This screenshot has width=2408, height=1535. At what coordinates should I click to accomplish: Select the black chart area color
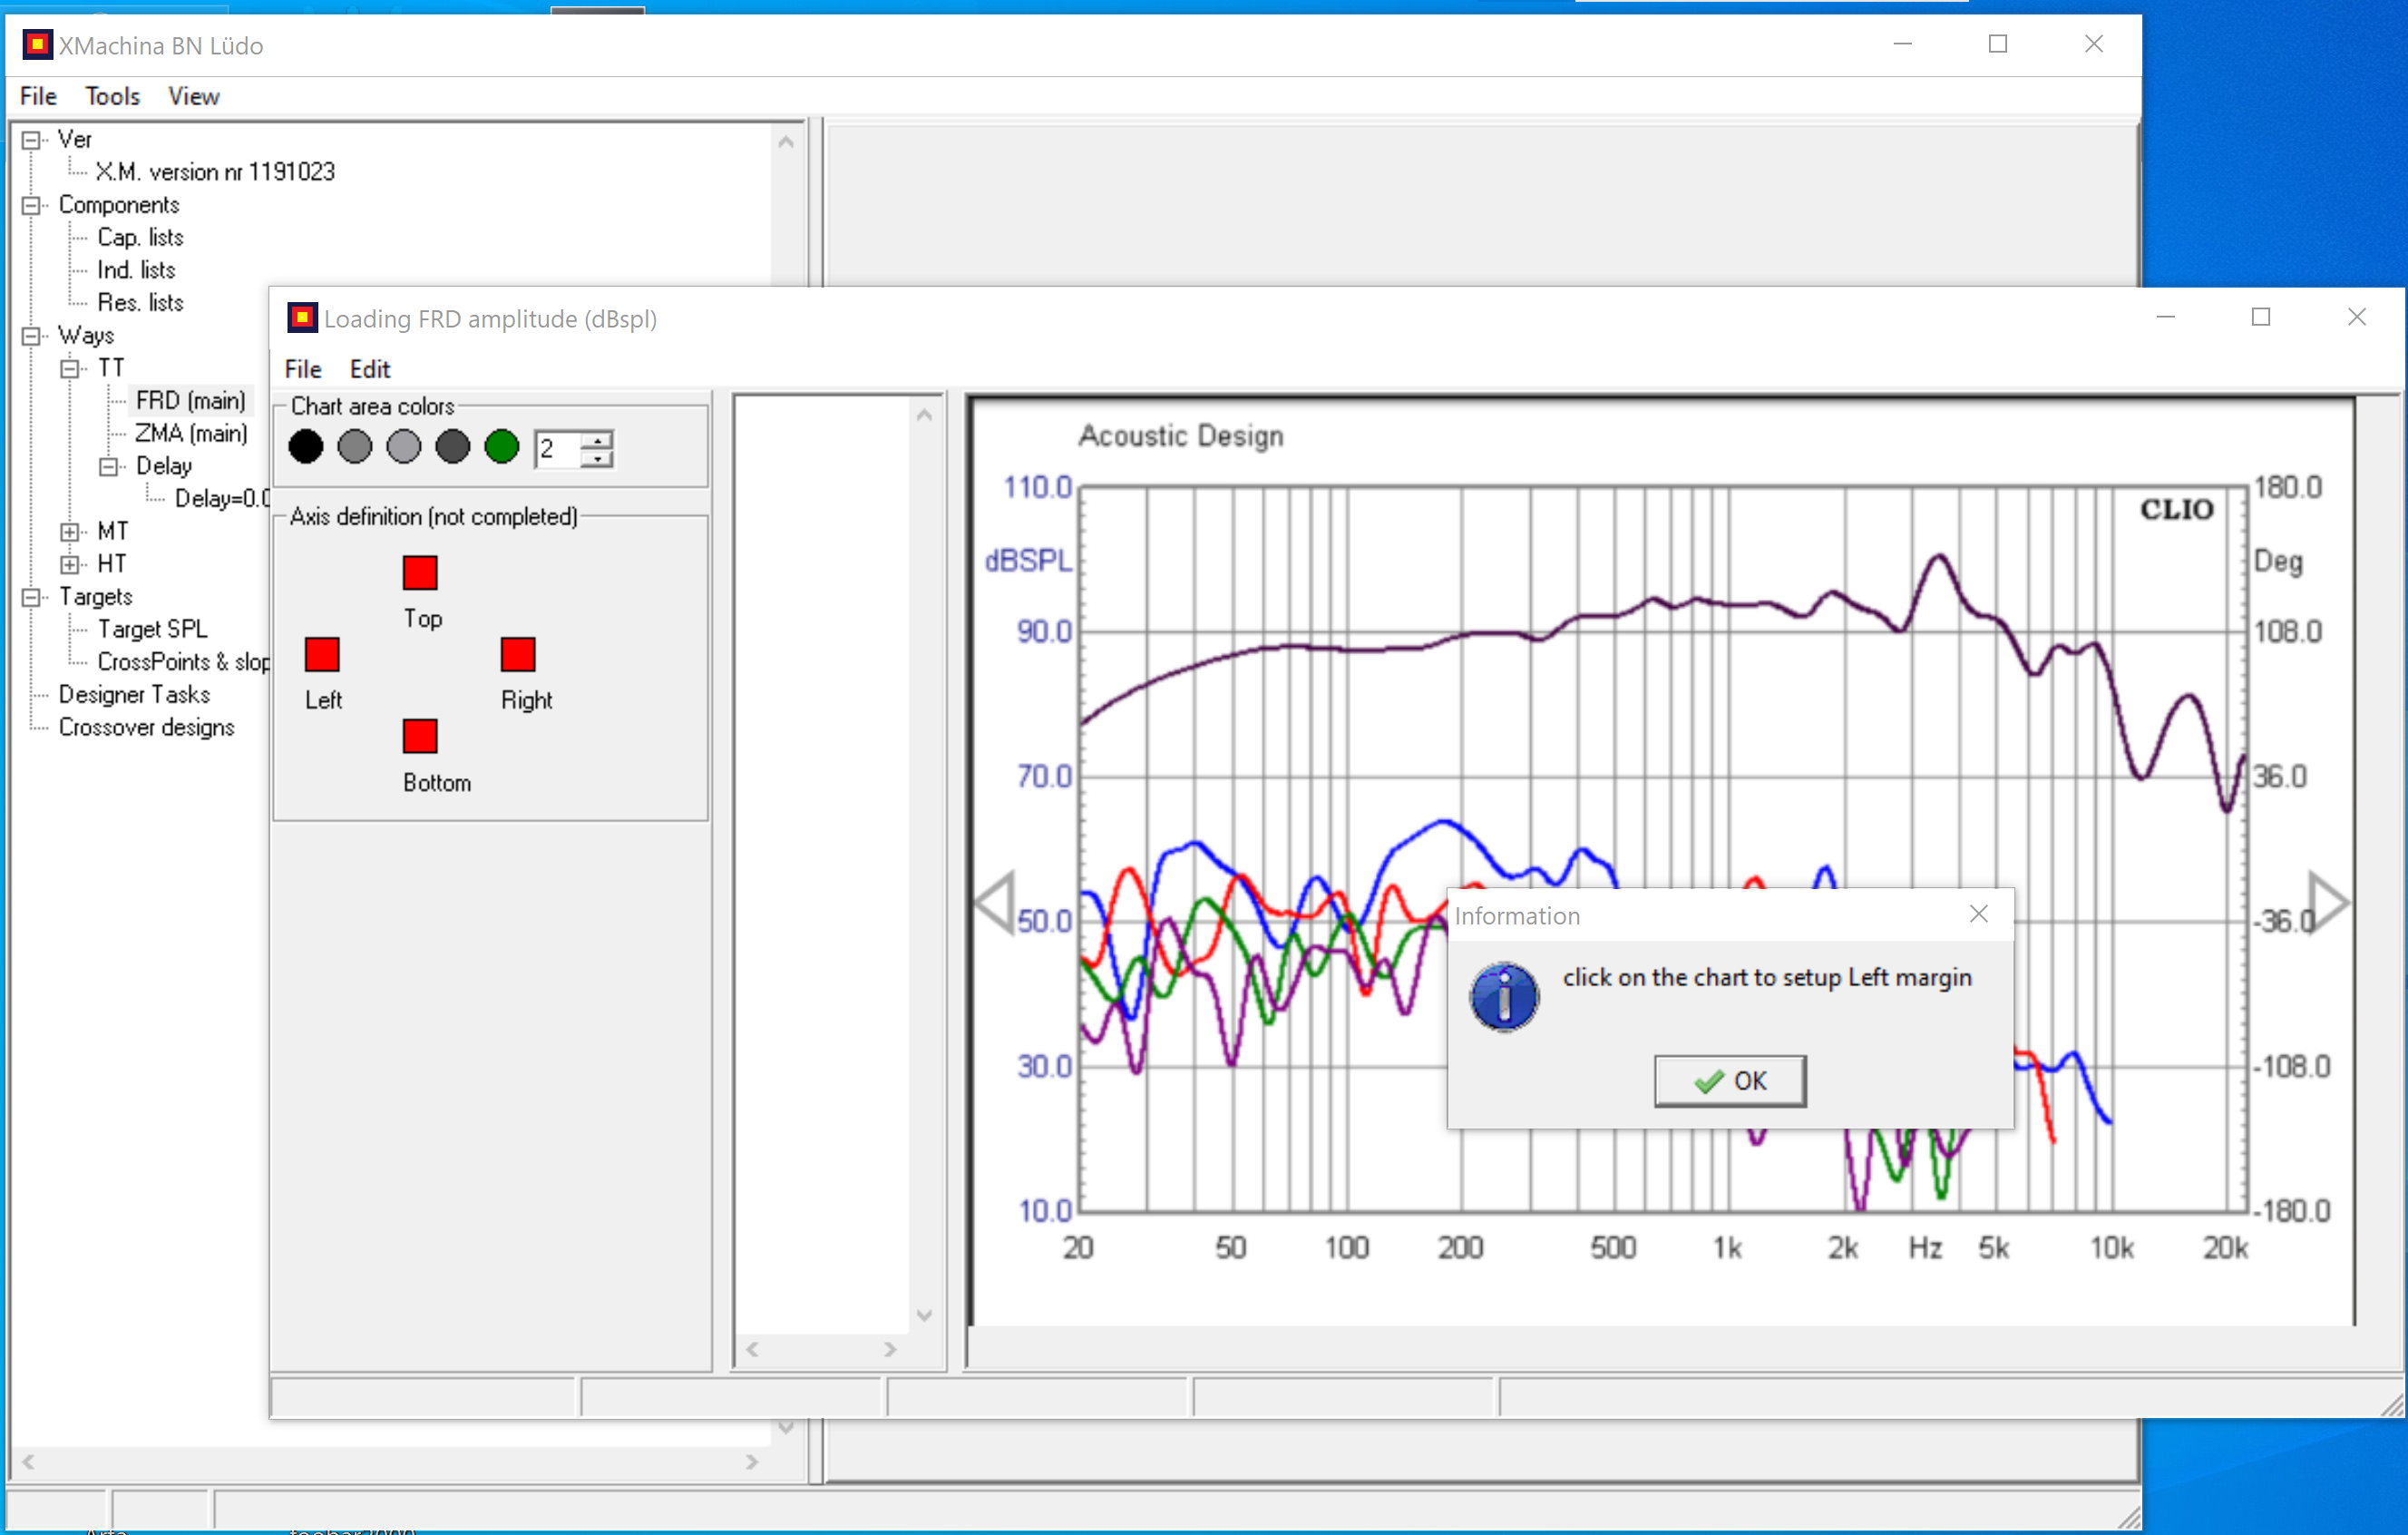click(x=306, y=446)
